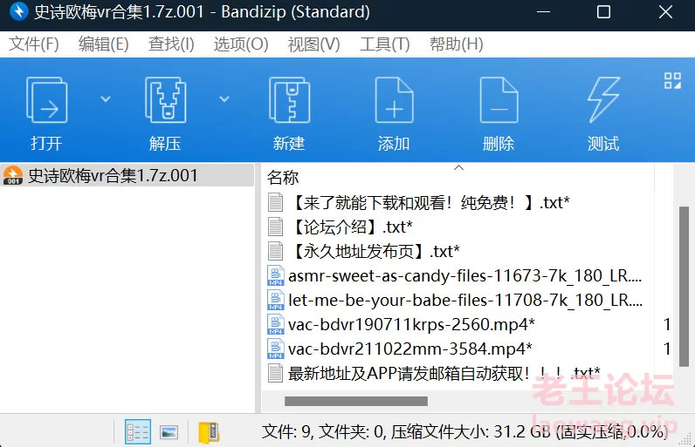The height and width of the screenshot is (447, 695).
Task: Select vac-bdvr190711krps-2560.mp4 file
Action: (x=411, y=324)
